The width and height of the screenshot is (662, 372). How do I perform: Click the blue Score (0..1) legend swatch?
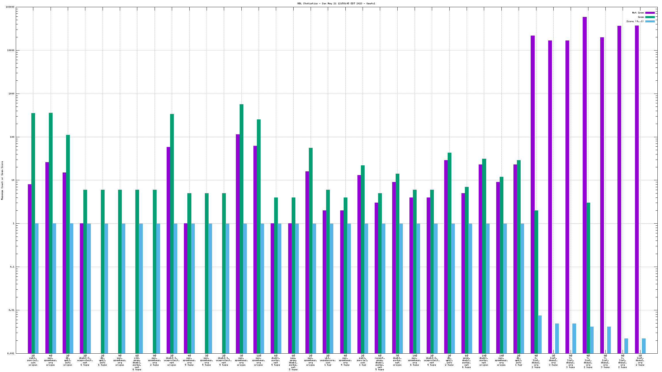coord(650,21)
